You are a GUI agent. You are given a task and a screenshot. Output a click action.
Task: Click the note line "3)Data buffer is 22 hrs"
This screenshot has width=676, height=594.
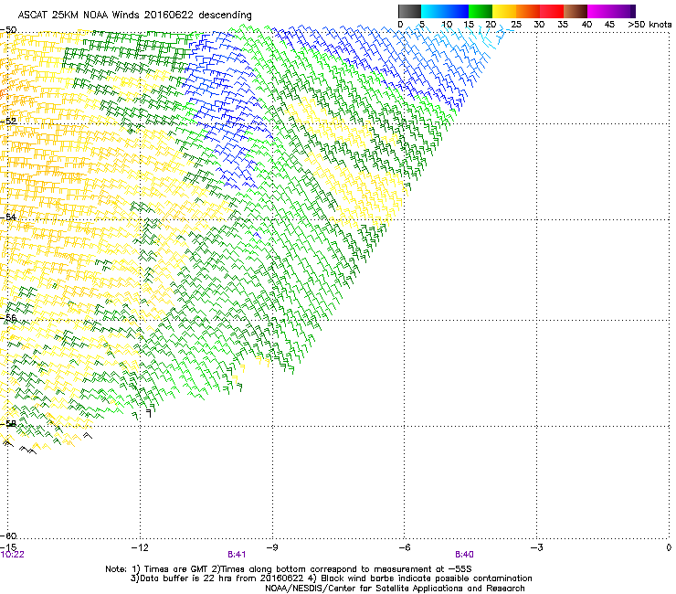click(x=331, y=578)
